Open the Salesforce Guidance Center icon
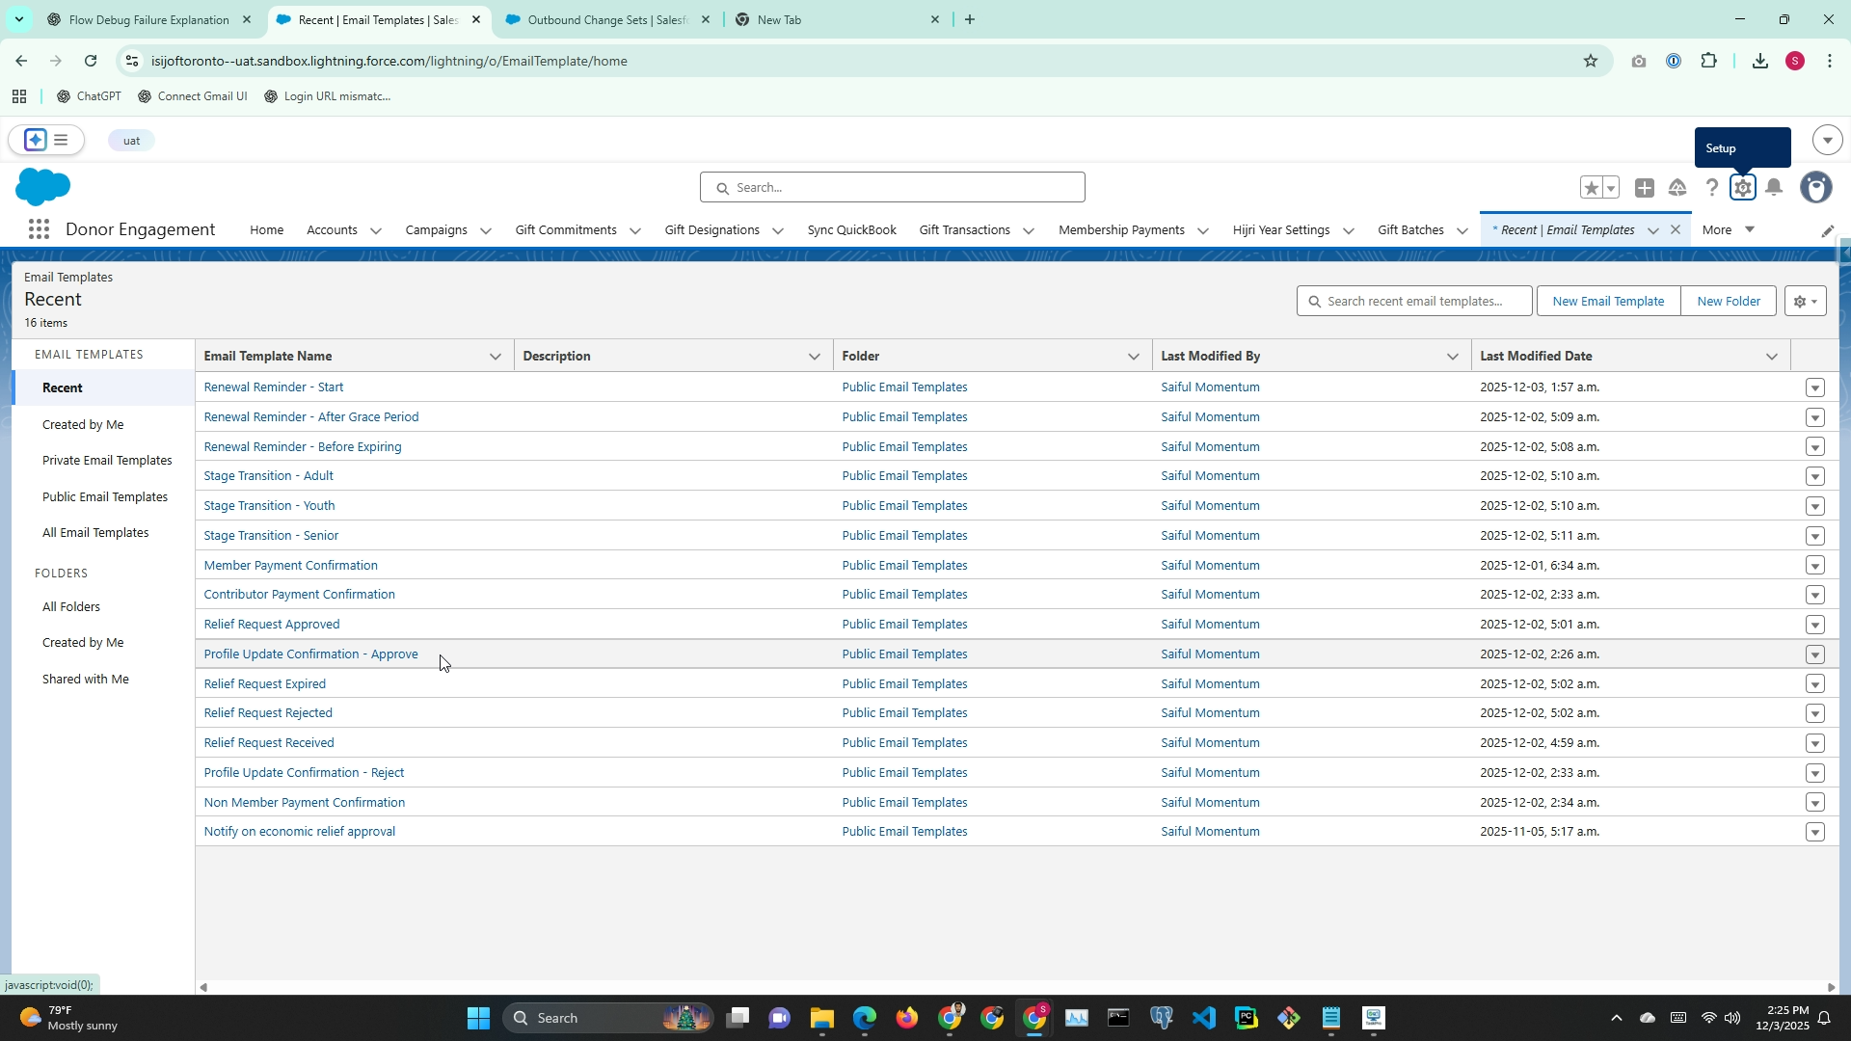The height and width of the screenshot is (1041, 1851). click(1677, 188)
